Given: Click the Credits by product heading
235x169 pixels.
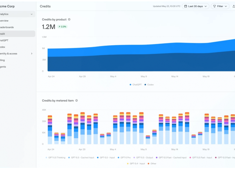Looking at the screenshot, I should pos(54,20).
